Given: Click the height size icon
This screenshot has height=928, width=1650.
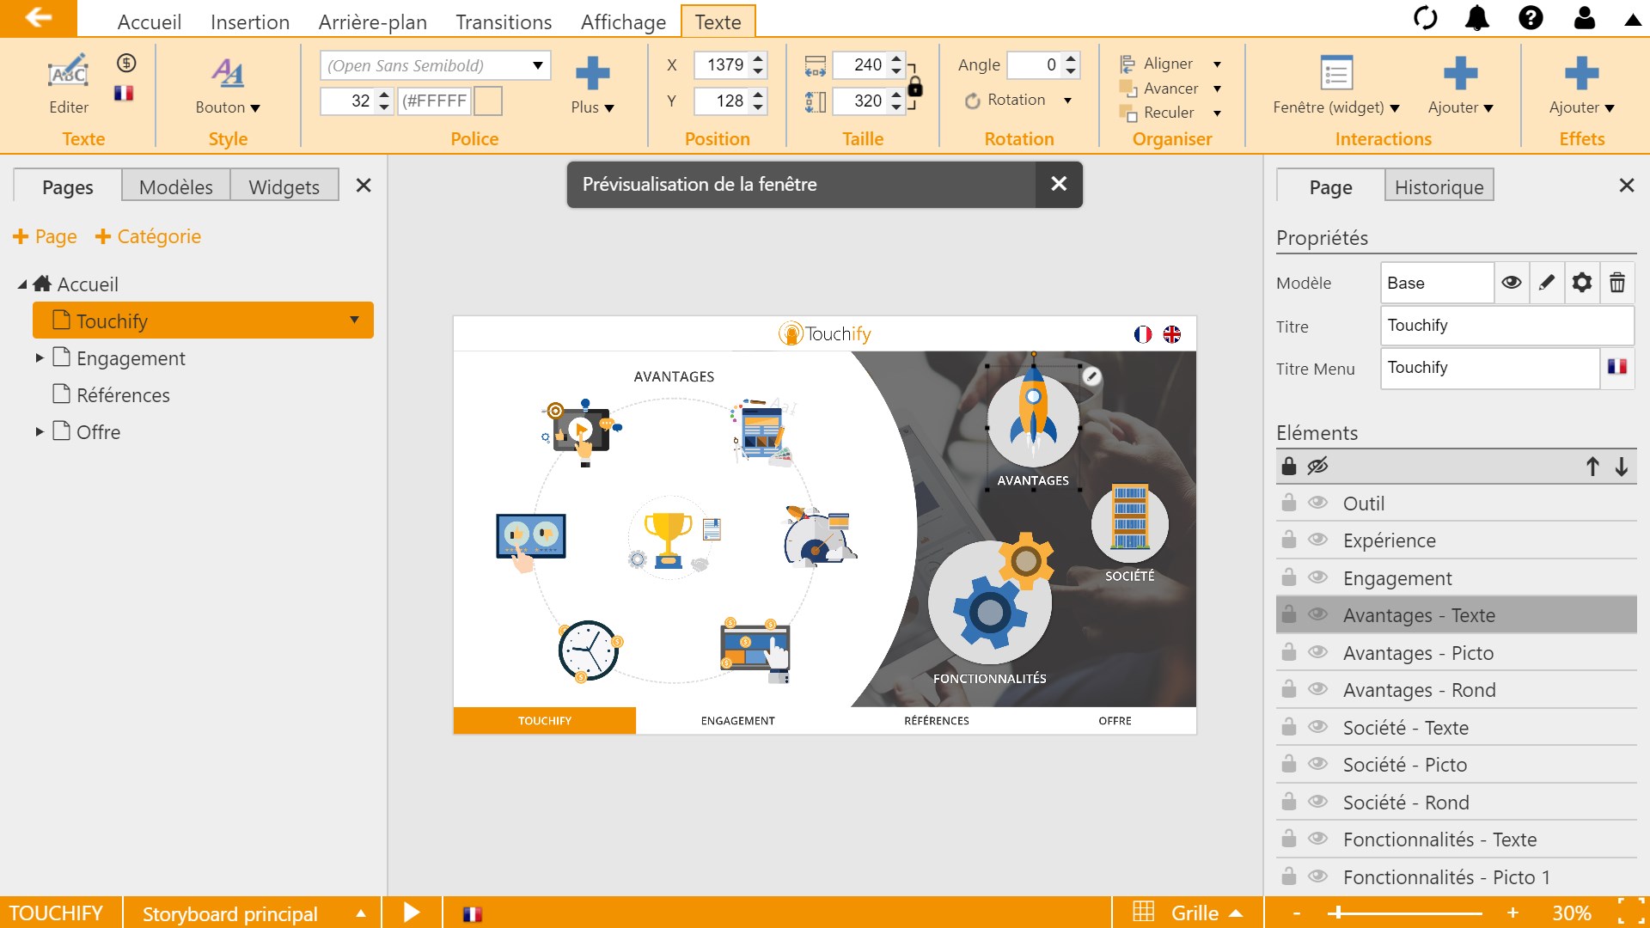Looking at the screenshot, I should (815, 102).
